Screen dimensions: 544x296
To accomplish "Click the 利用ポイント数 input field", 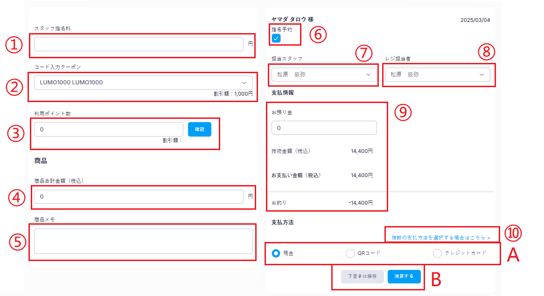I will point(108,129).
